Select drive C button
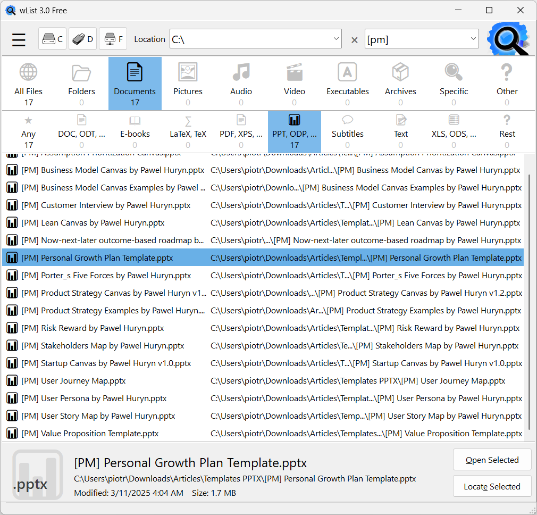The image size is (537, 515). tap(52, 39)
